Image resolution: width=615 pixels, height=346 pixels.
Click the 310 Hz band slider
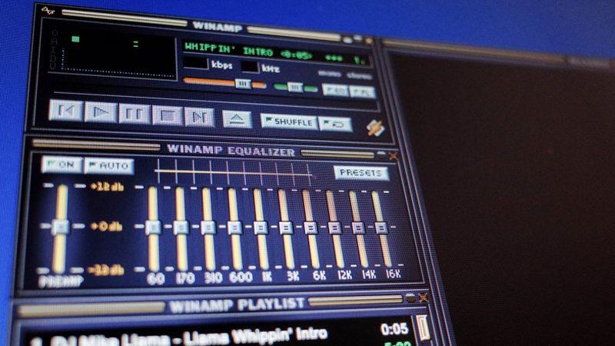click(x=208, y=228)
